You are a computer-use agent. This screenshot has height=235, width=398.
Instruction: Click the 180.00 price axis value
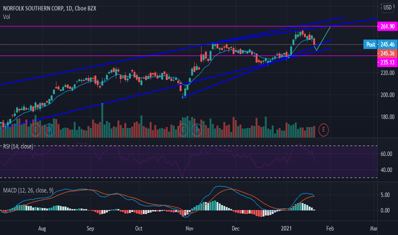click(x=387, y=117)
